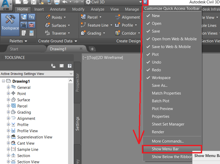
Task: Open the Civil 3D application menu button
Action: [6, 5]
